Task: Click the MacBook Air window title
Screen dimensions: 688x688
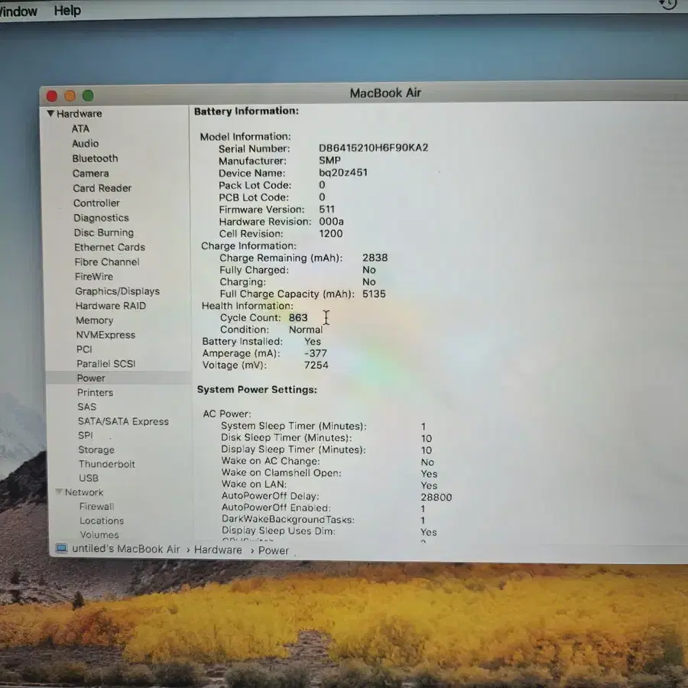Action: click(x=386, y=93)
